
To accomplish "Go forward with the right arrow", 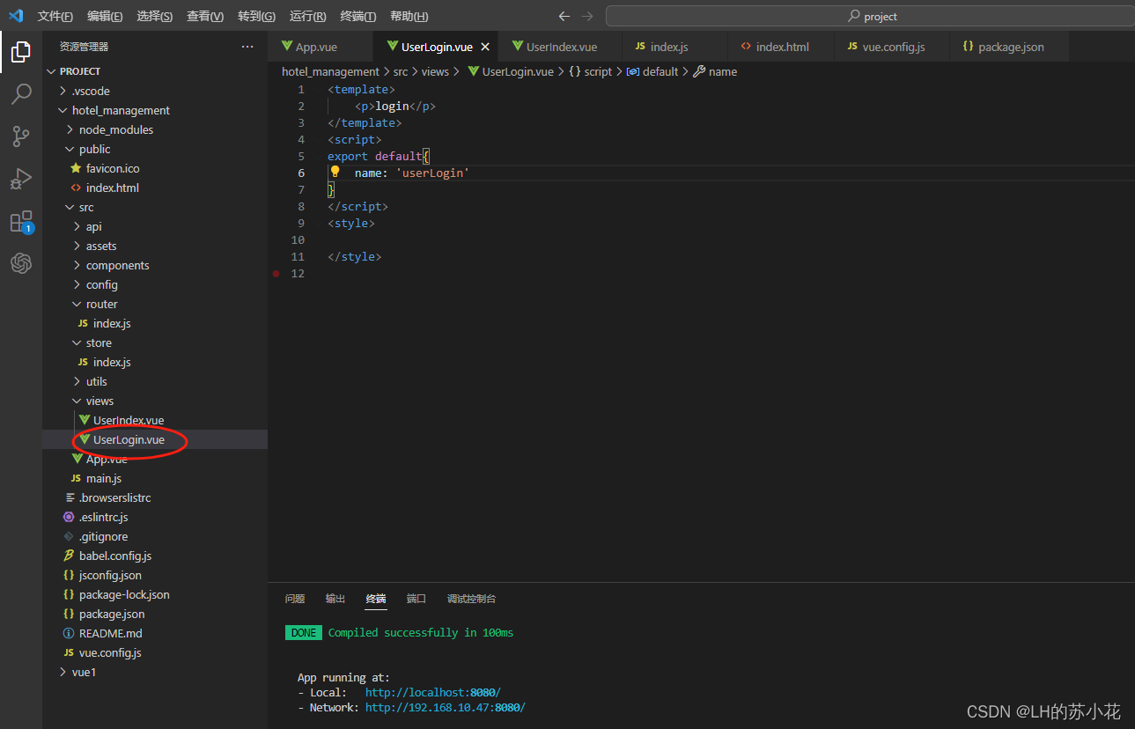I will coord(587,16).
